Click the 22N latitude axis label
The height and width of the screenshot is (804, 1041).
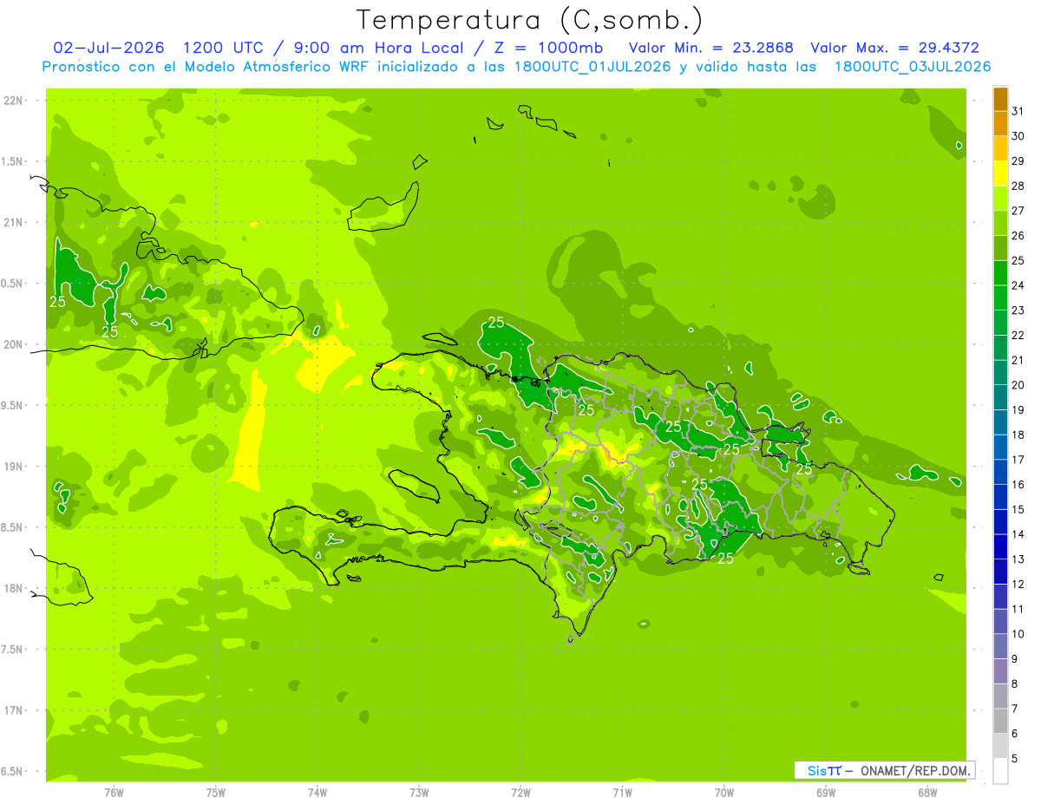(x=14, y=101)
